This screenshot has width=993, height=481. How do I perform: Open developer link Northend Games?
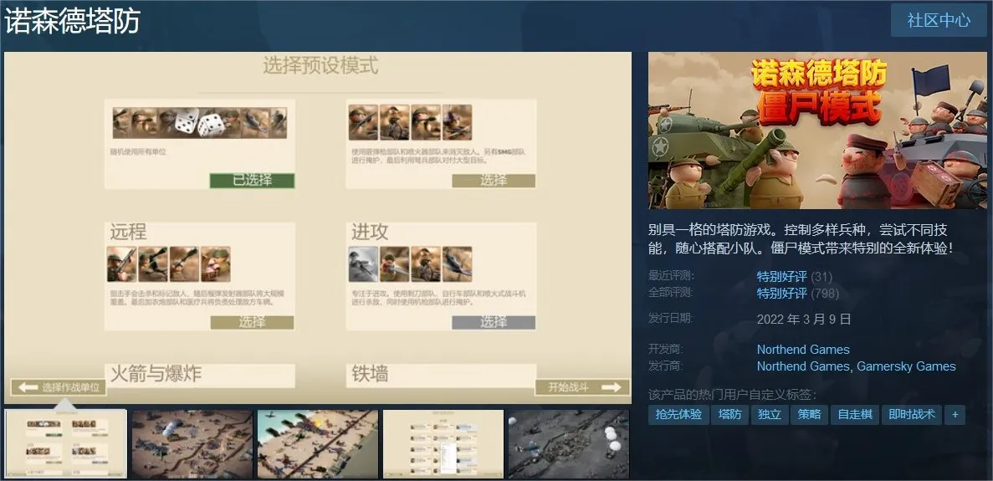803,350
